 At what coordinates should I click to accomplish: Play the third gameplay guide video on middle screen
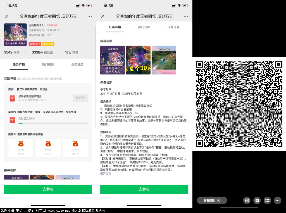164,60
